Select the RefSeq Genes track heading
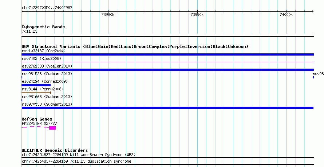The image size is (324, 167). click(x=37, y=119)
